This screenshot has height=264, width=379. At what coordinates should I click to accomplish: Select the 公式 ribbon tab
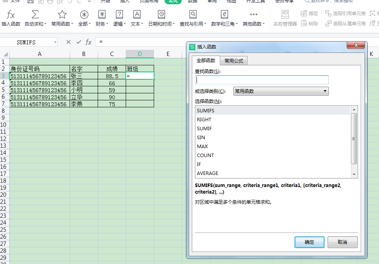pyautogui.click(x=173, y=2)
